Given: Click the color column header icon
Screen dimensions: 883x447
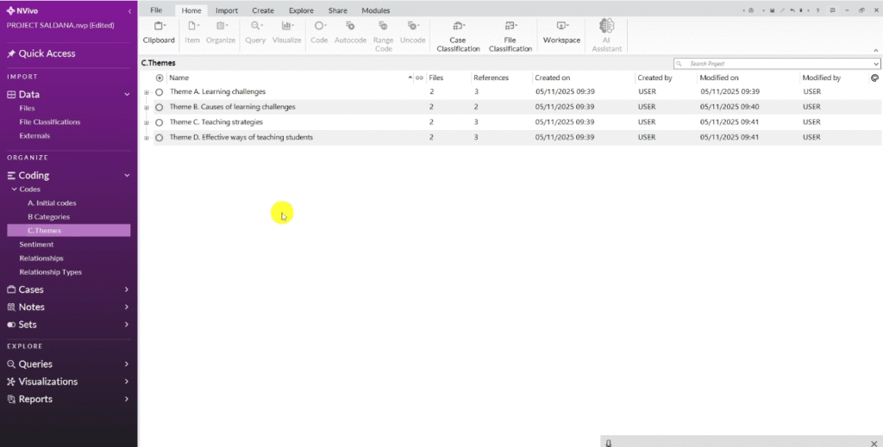Looking at the screenshot, I should pyautogui.click(x=874, y=78).
